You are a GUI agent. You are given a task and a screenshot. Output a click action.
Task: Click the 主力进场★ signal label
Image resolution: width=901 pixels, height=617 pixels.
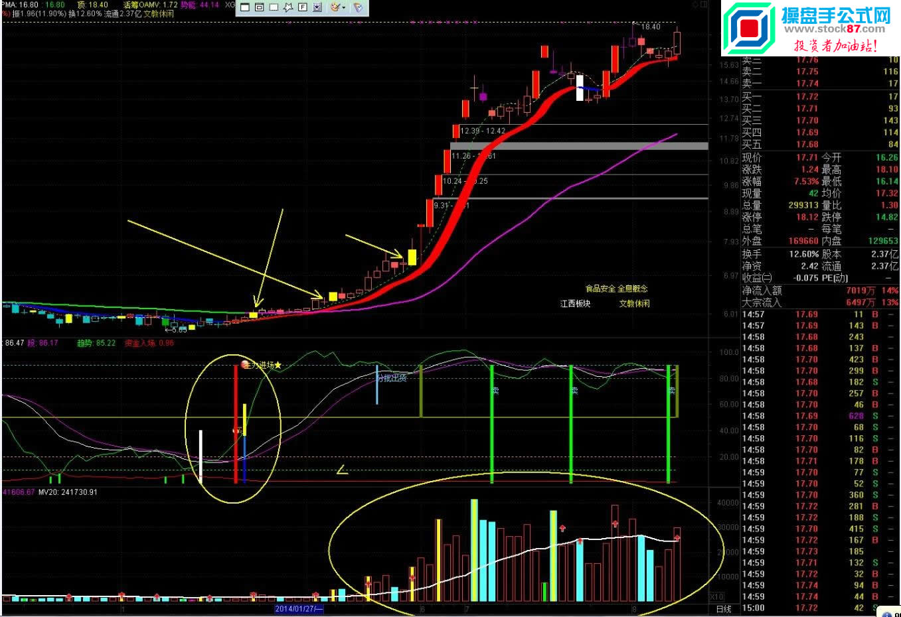(262, 365)
